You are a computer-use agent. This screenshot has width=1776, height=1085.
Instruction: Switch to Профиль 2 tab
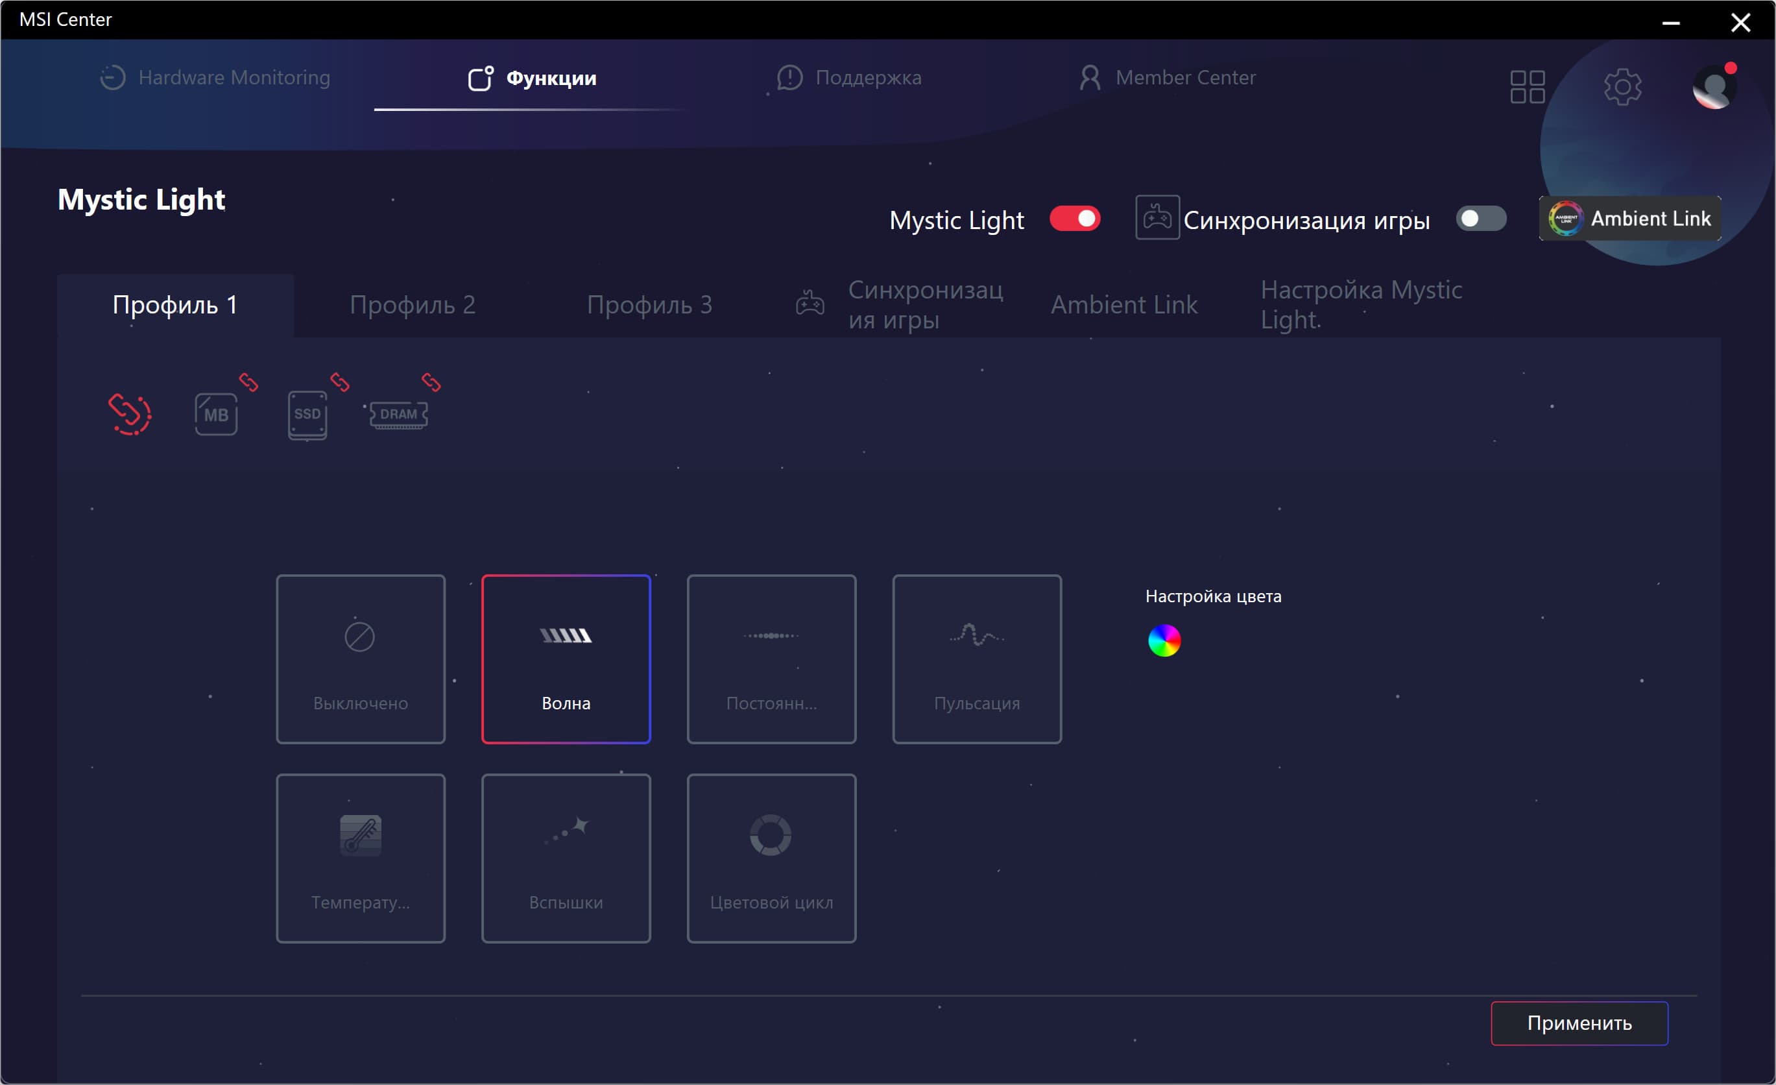point(413,305)
